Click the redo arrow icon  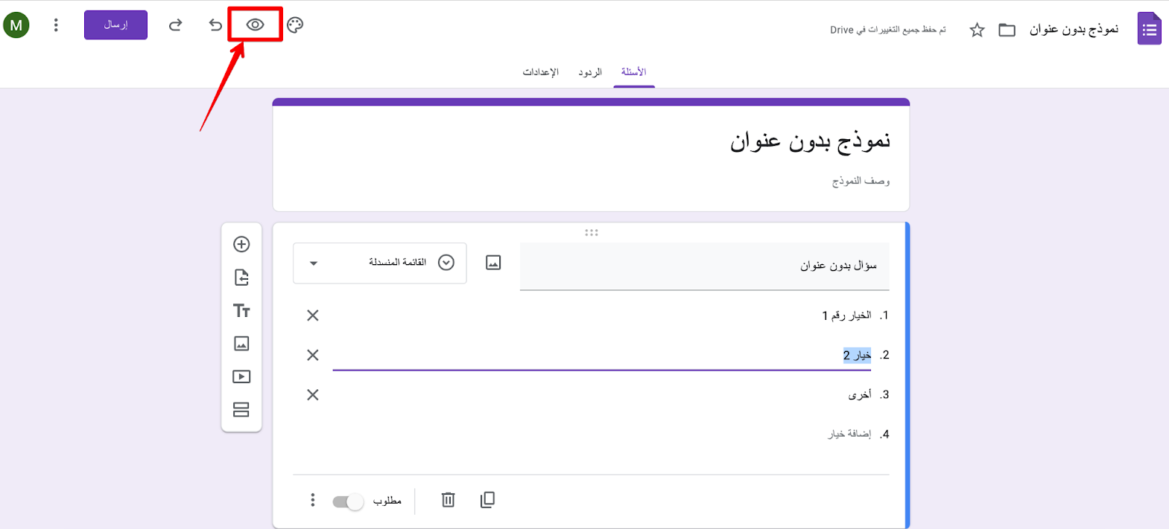click(x=175, y=25)
